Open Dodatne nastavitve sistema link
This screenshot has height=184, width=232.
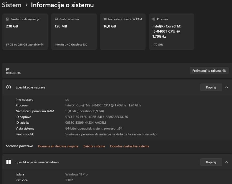tap(129, 146)
